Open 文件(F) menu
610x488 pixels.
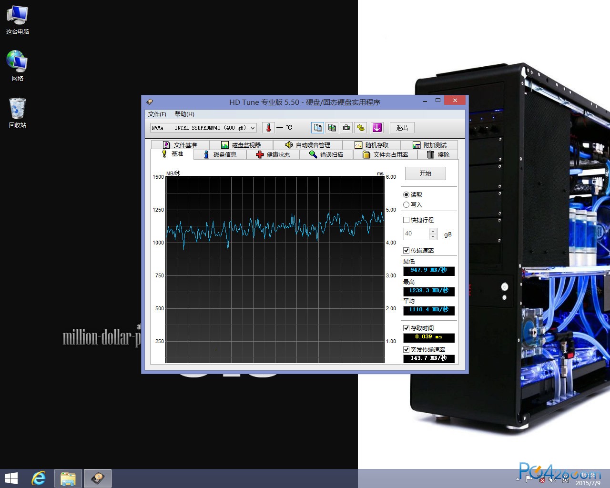point(157,114)
